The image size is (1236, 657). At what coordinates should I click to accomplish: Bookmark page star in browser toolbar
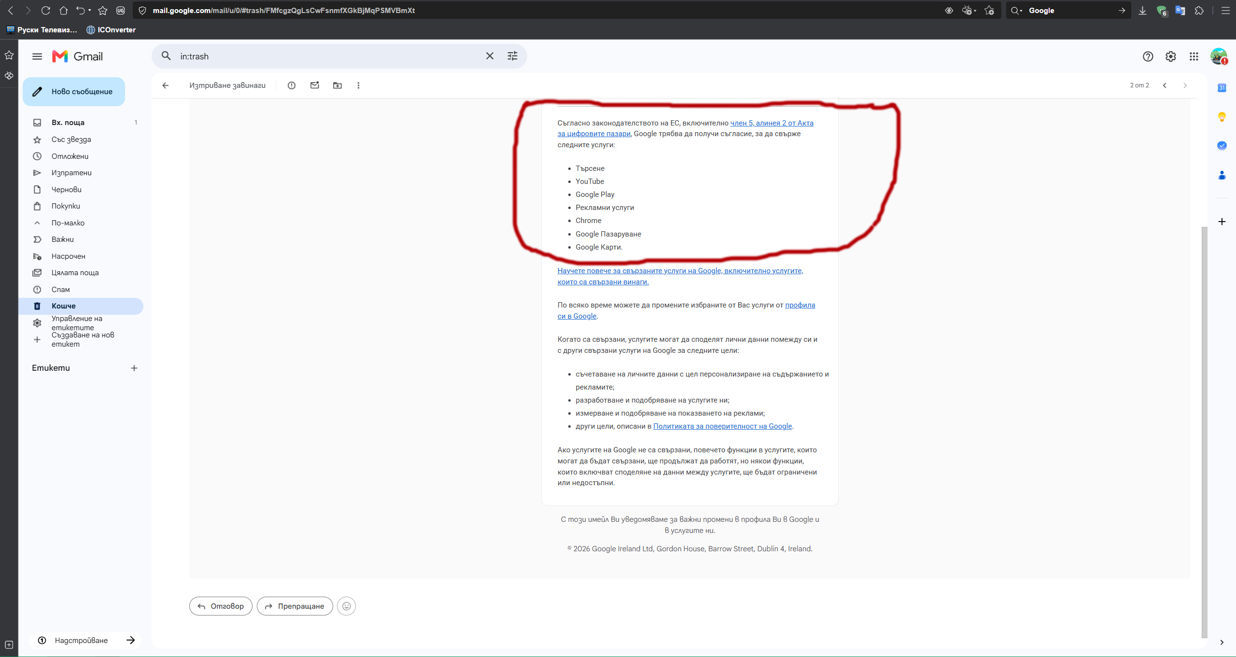103,11
